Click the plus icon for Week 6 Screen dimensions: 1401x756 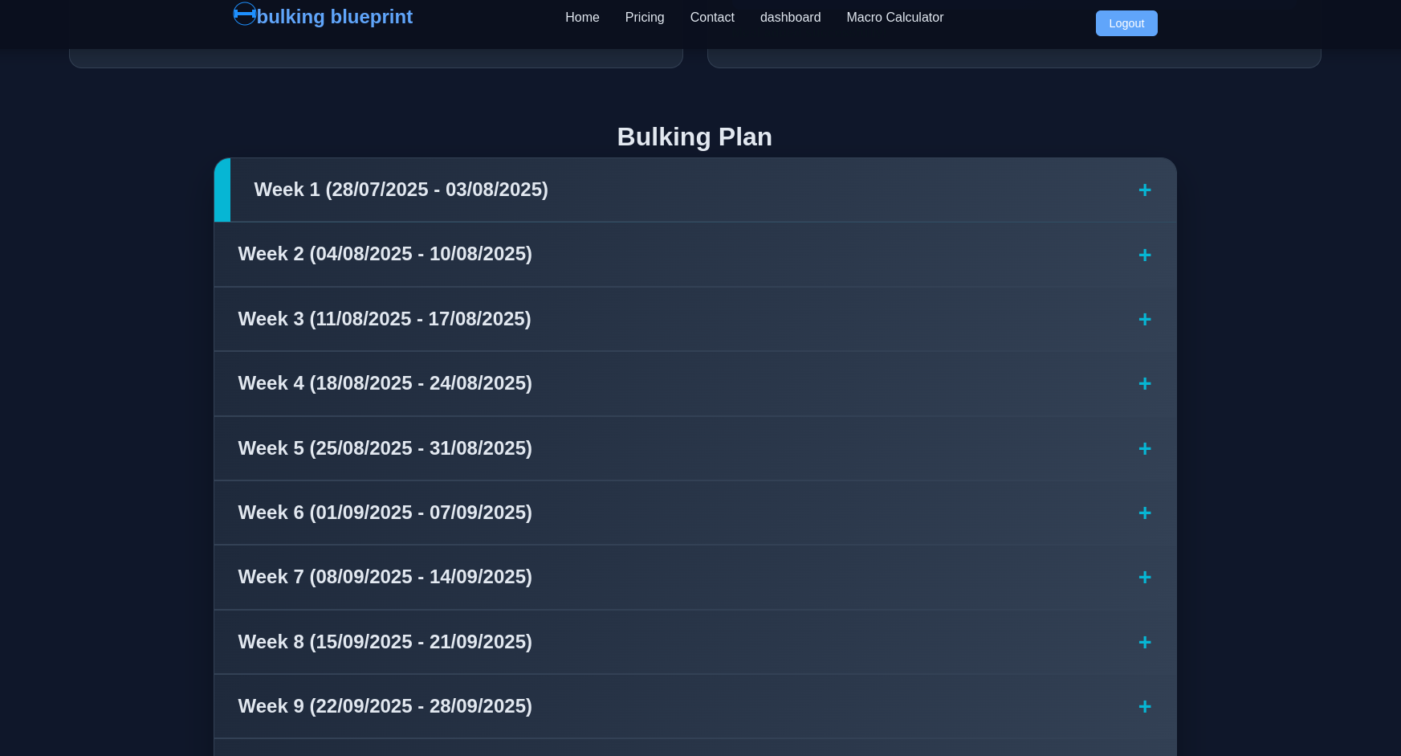click(1144, 513)
